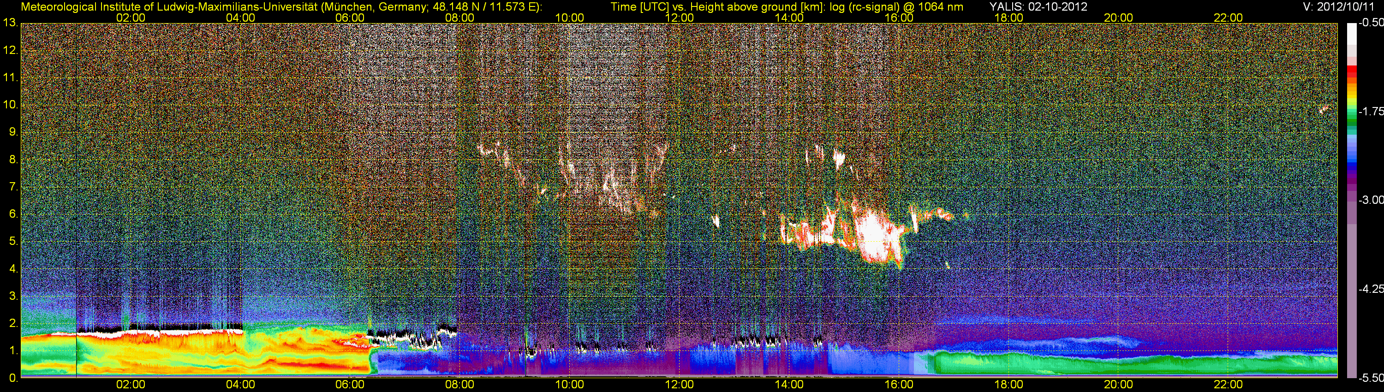Screen dimensions: 1384x392
Task: Click '14:00' on the upper time axis
Action: [x=789, y=18]
